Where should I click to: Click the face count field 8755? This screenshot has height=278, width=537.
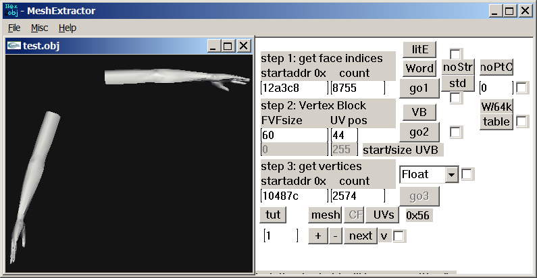[358, 88]
